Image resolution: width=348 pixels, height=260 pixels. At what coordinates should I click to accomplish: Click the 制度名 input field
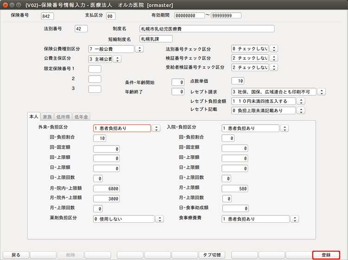click(x=207, y=29)
